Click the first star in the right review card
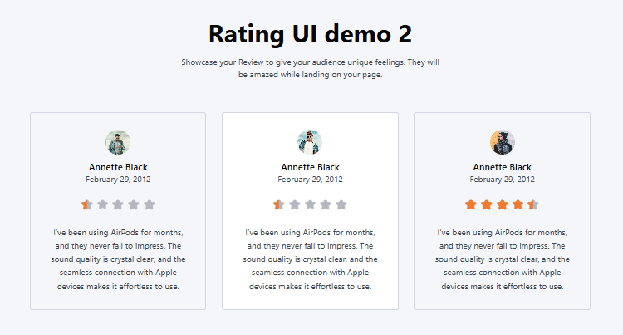The height and width of the screenshot is (335, 623). (x=471, y=204)
